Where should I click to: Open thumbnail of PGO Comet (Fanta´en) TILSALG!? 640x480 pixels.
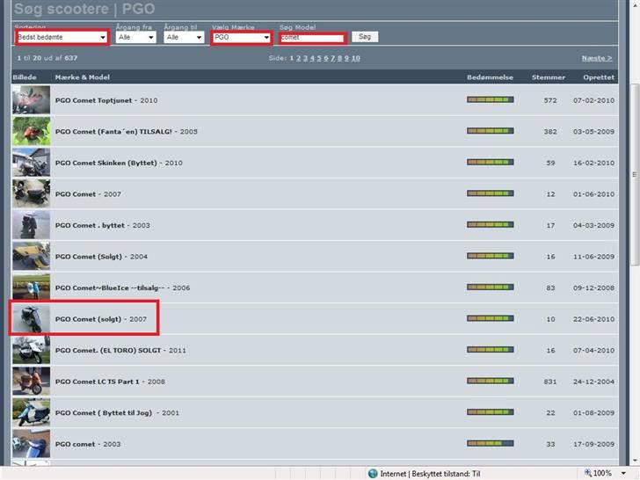31,131
